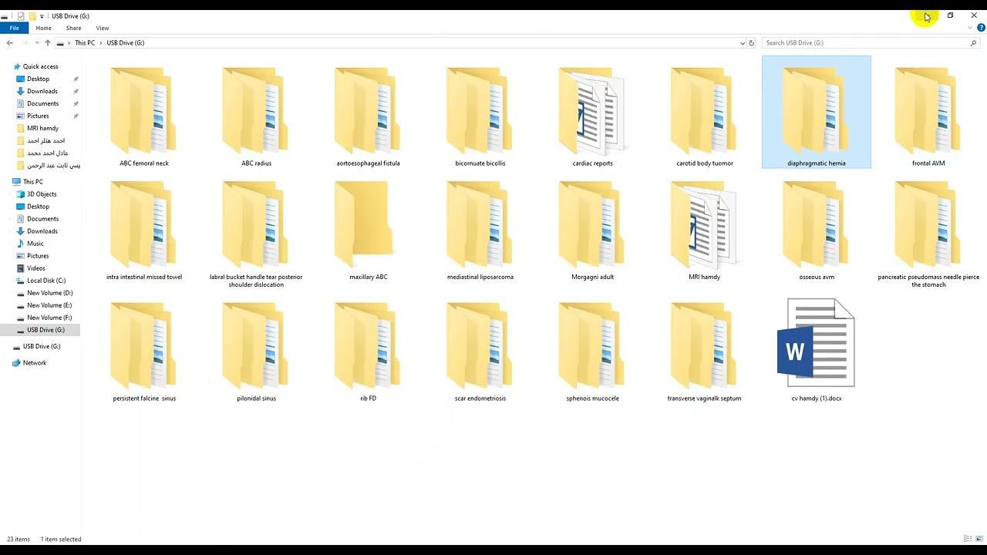The image size is (987, 555).
Task: Switch to large icons view in status bar
Action: [979, 539]
